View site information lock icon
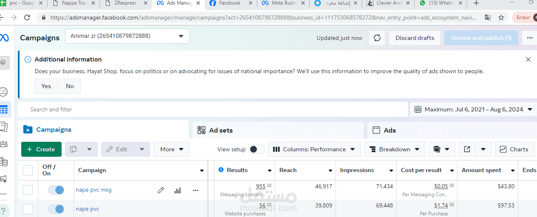Viewport: 537px width, 217px height. (x=43, y=18)
